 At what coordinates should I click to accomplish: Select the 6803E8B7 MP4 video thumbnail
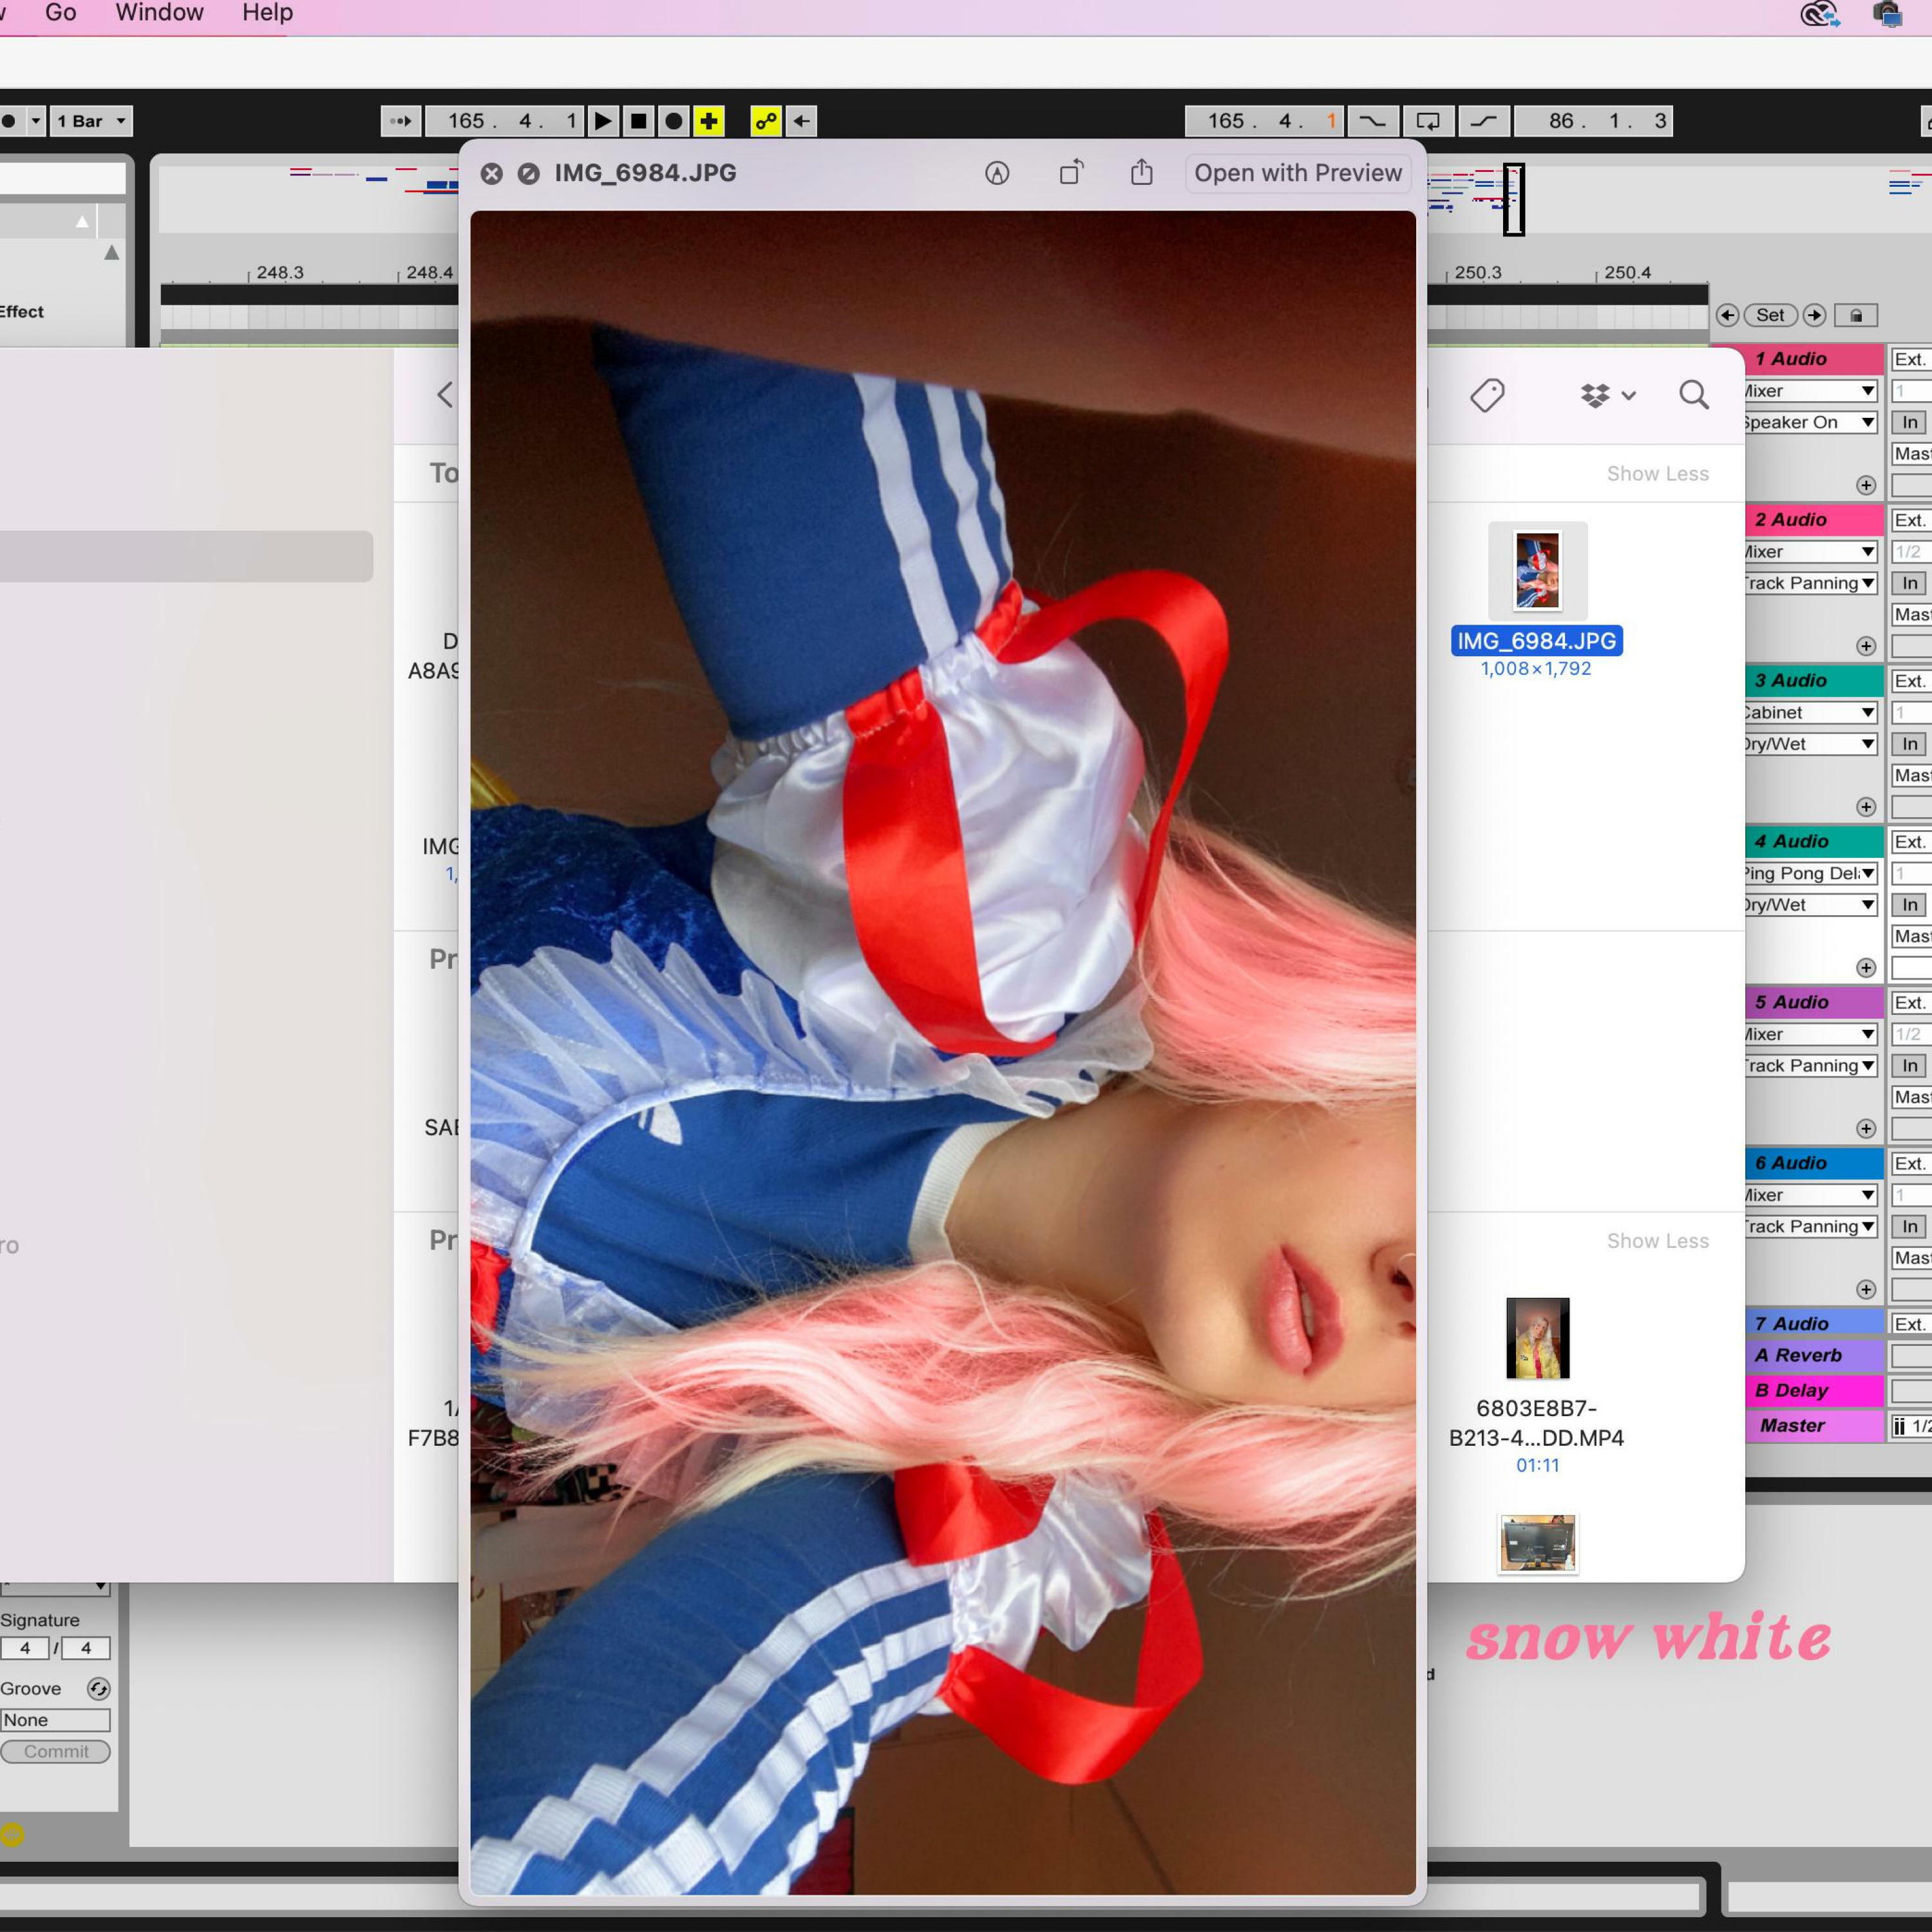point(1538,1338)
